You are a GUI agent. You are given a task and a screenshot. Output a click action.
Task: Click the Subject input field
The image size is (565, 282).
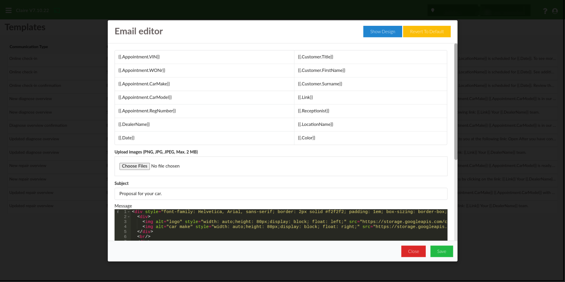281,194
